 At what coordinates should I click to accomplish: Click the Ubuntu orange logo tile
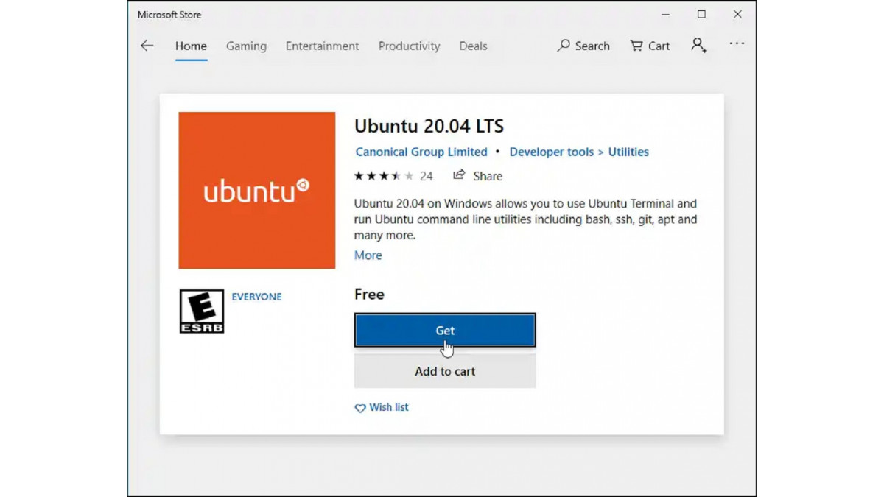tap(257, 190)
